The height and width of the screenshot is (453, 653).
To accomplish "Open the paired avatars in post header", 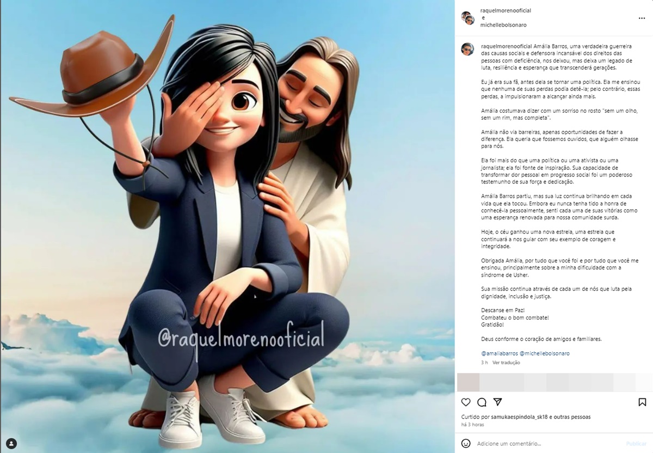I will (467, 18).
